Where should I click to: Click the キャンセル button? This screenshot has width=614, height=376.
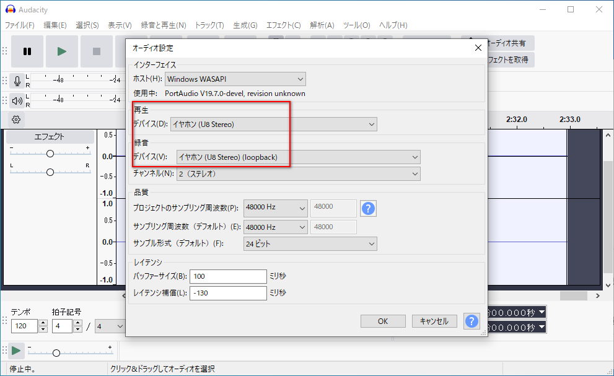tap(434, 321)
